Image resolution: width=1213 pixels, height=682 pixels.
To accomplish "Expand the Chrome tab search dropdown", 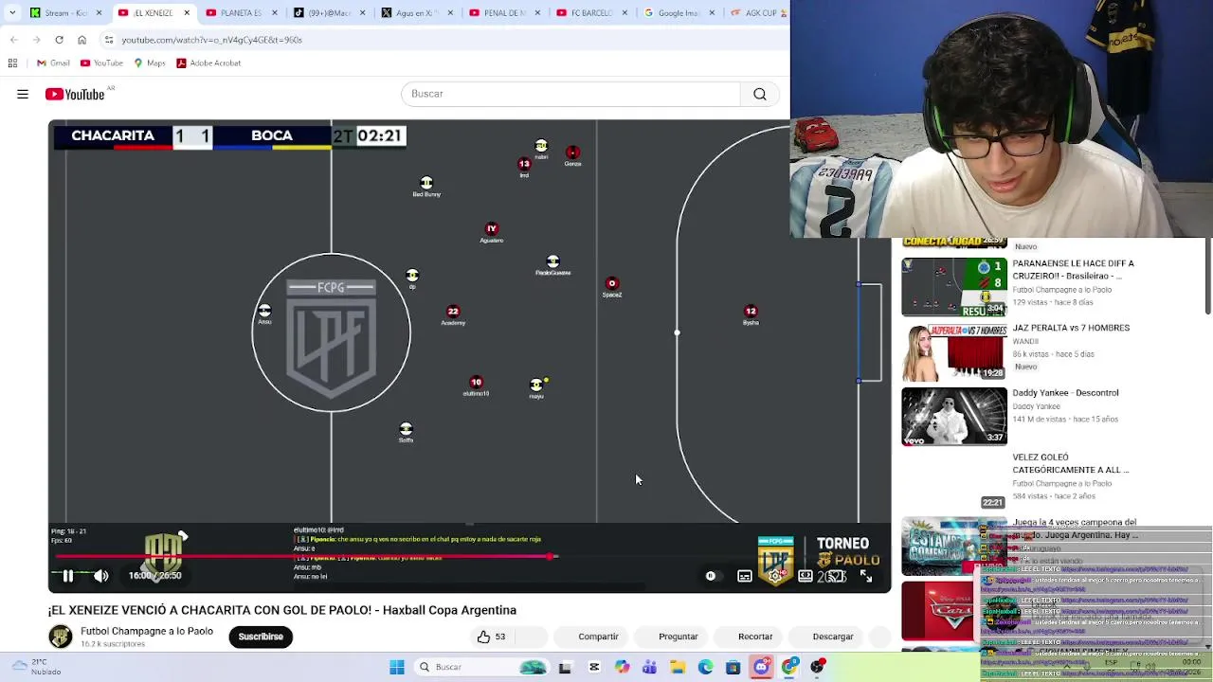I will tap(12, 12).
